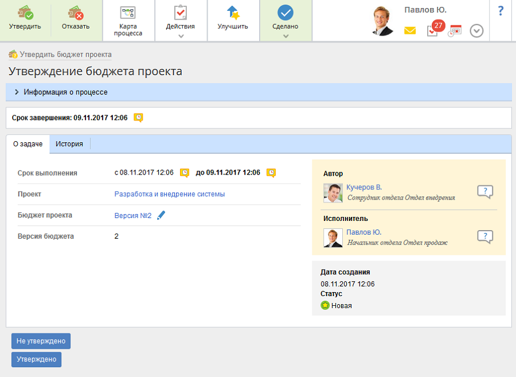Click the blue help question mark
516x377 pixels.
(501, 11)
